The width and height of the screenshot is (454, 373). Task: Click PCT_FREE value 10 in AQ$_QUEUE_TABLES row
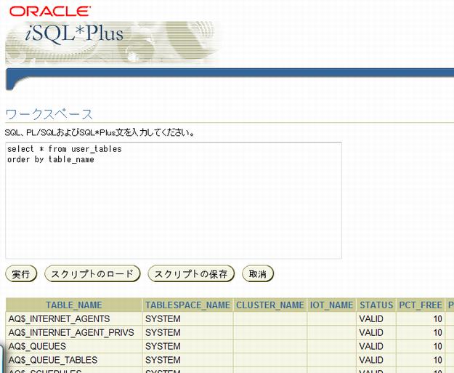pyautogui.click(x=437, y=360)
